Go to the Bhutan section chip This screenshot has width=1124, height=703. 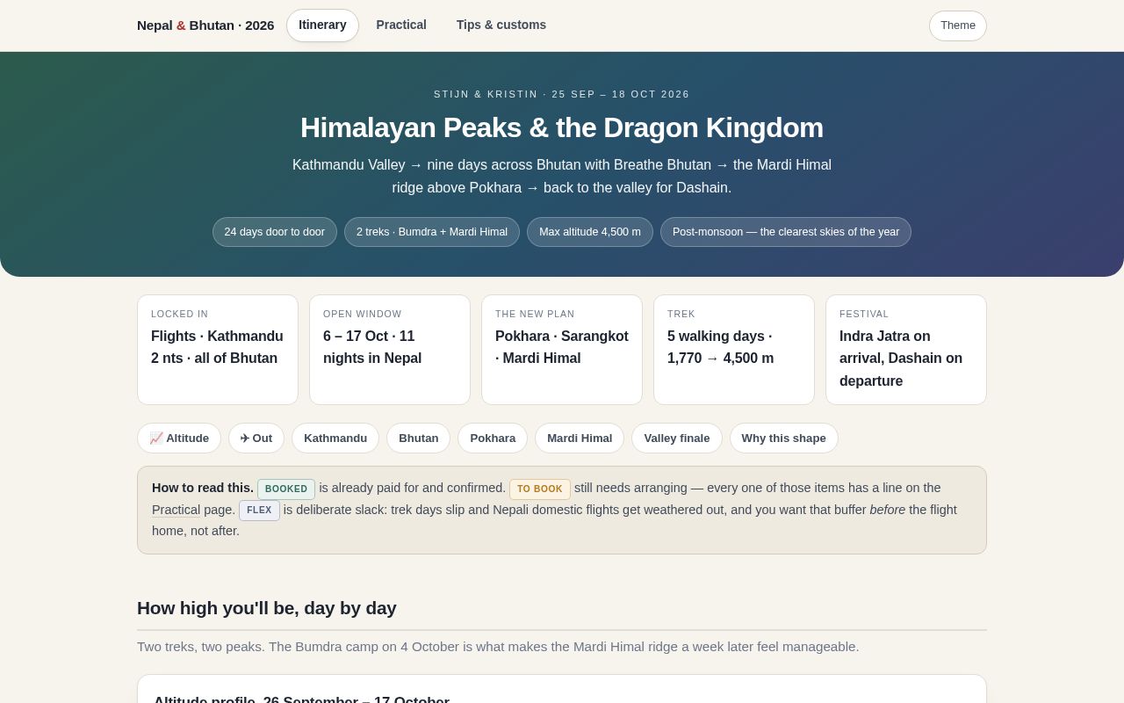[418, 438]
